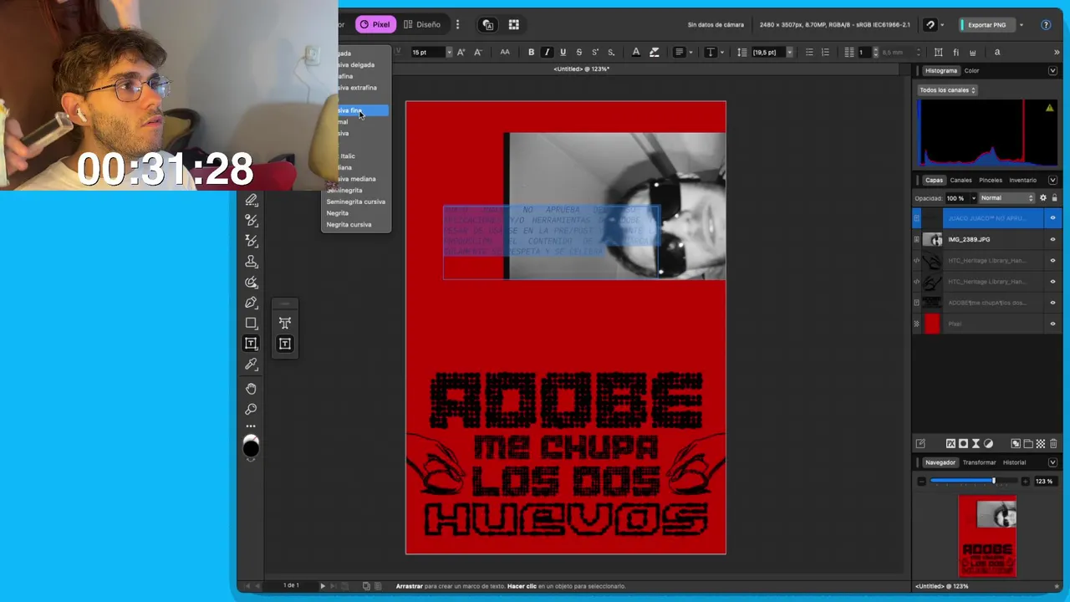Switch to the Diseño persona
The width and height of the screenshot is (1070, 602).
coord(421,24)
